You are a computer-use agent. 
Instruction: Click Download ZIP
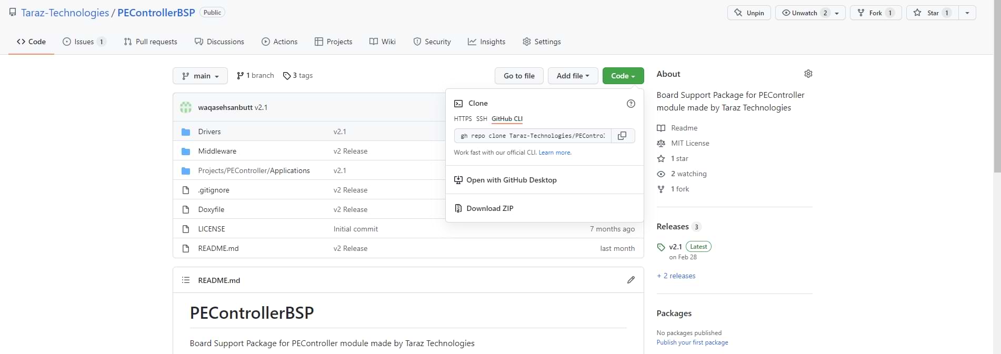point(545,208)
